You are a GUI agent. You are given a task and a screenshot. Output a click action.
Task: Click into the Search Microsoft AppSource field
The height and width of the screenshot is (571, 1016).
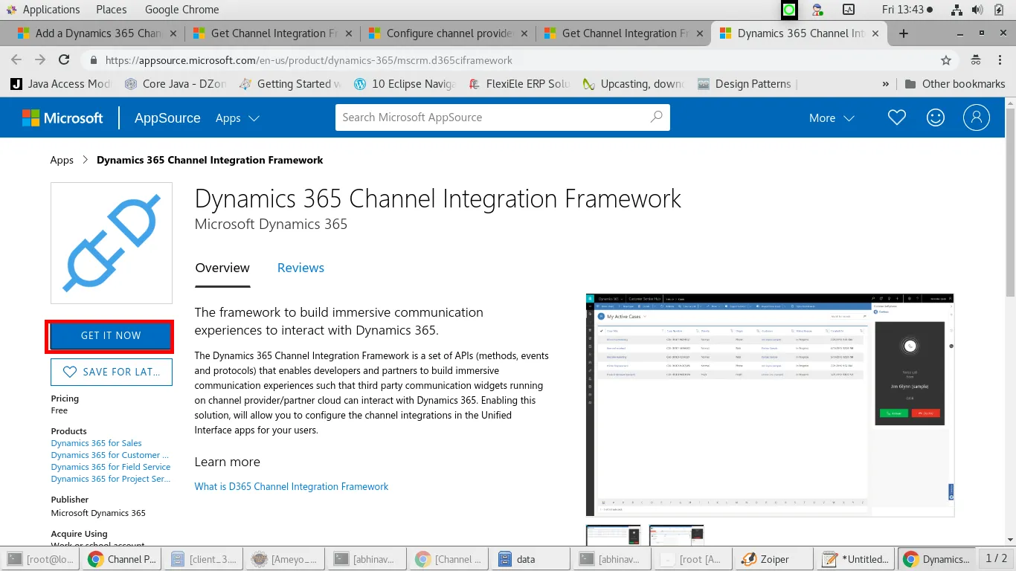(x=491, y=117)
